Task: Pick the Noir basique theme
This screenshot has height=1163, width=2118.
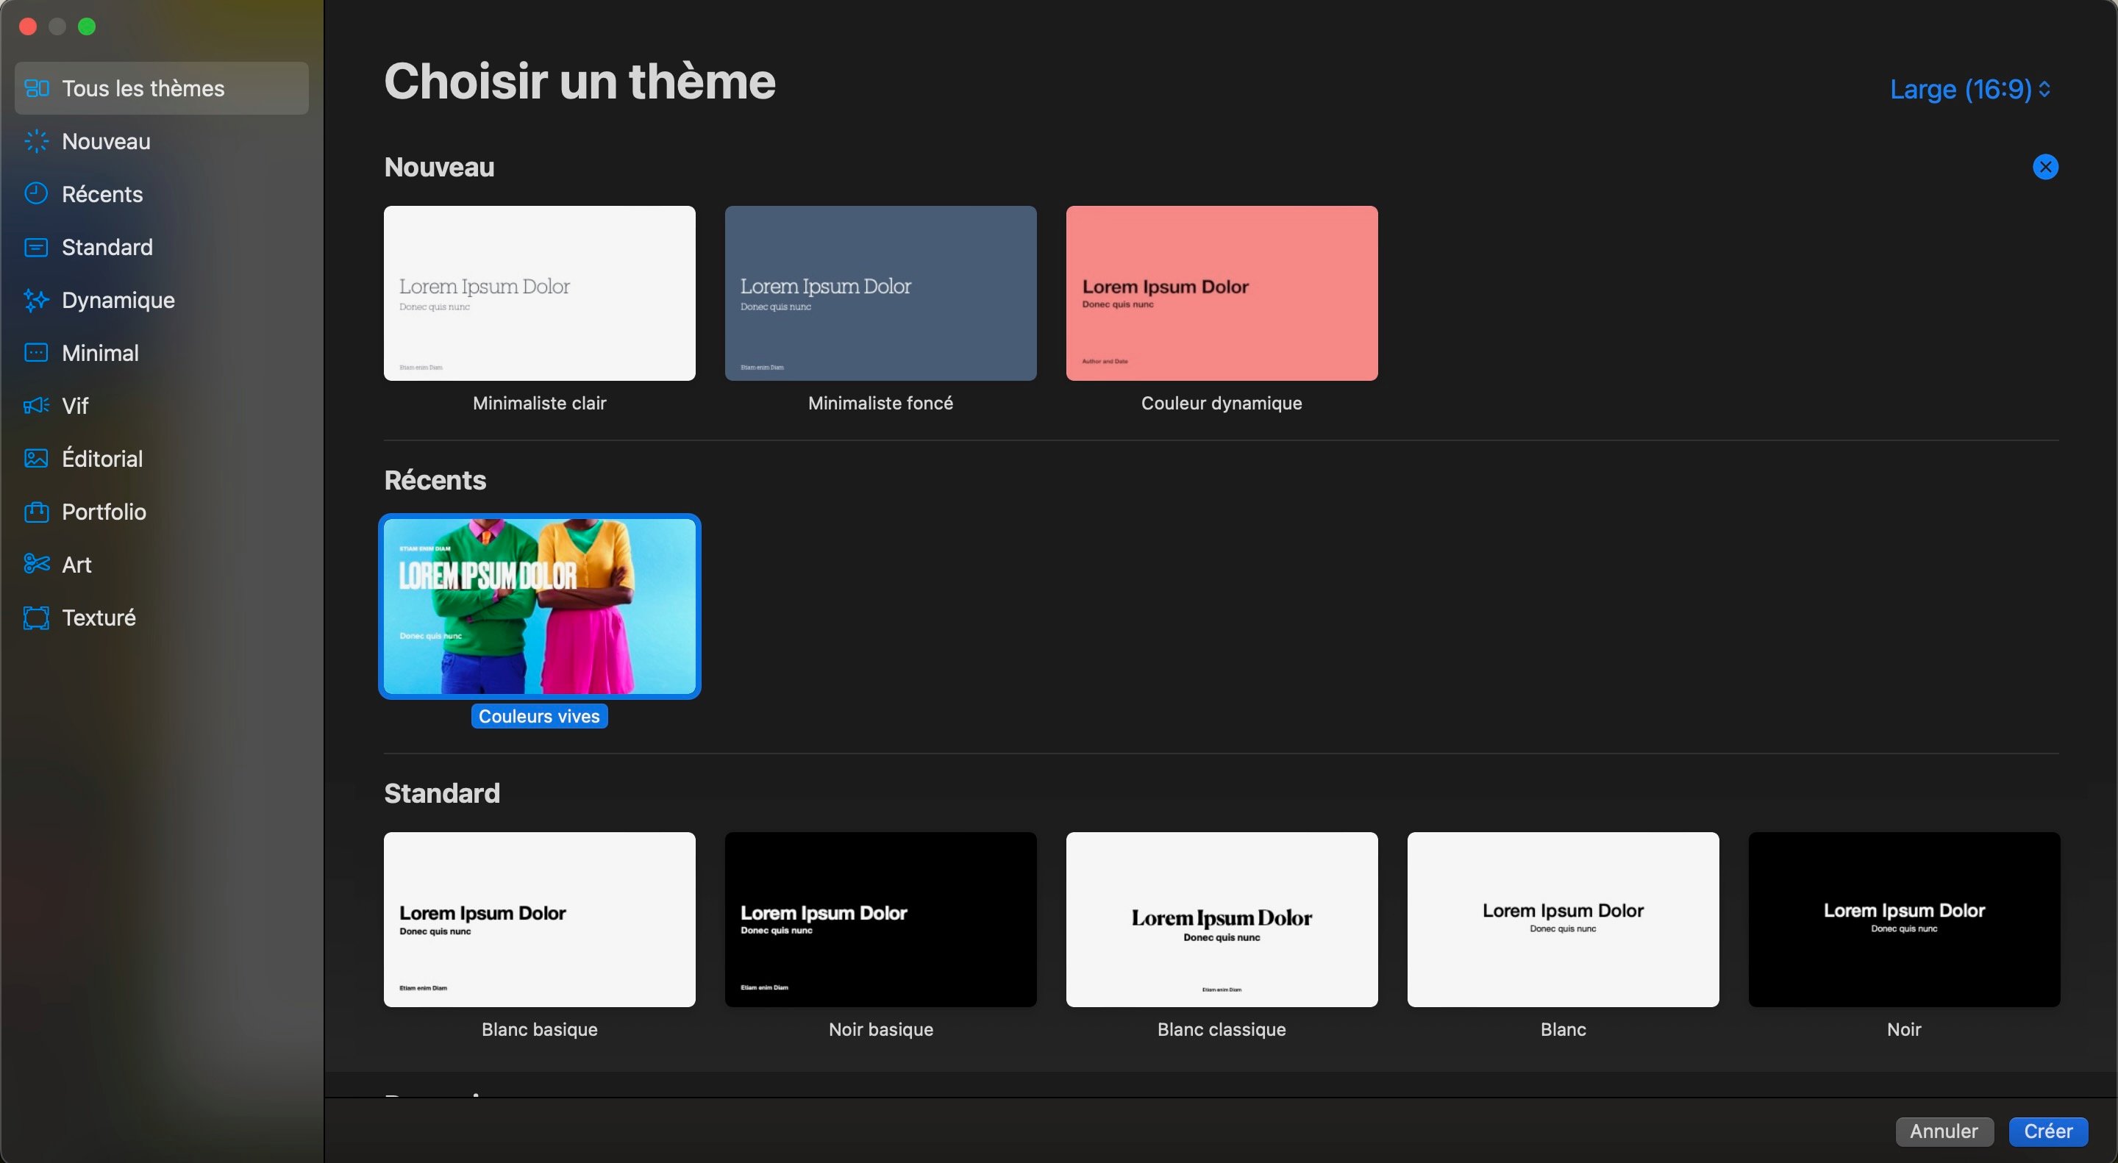Action: [880, 920]
